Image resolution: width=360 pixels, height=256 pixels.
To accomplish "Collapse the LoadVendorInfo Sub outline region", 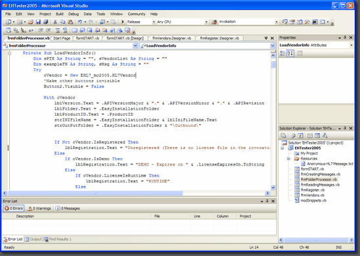I will (9, 53).
